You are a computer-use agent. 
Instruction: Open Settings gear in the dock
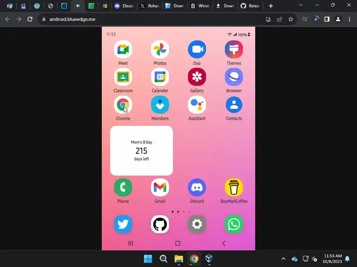(x=197, y=224)
